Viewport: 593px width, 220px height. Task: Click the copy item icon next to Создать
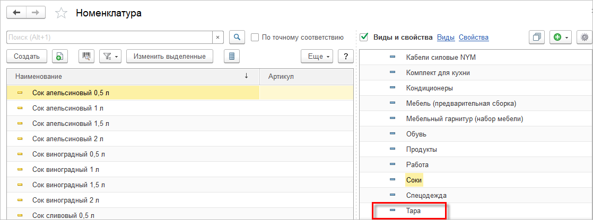click(x=60, y=56)
